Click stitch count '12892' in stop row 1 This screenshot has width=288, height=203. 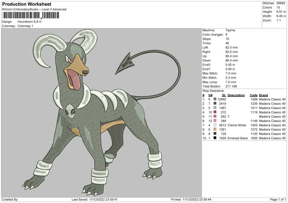pos(222,99)
